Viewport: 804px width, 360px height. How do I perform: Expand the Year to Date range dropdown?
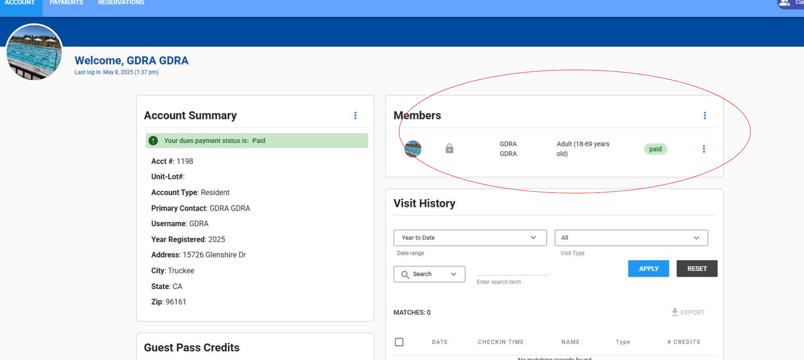pos(470,238)
